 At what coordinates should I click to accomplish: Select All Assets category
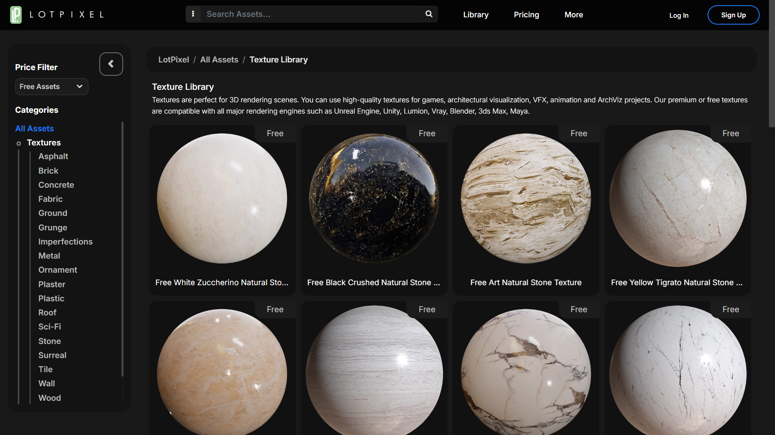[34, 128]
